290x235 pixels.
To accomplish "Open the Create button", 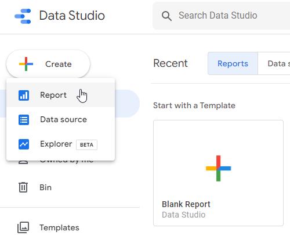I will pos(48,64).
